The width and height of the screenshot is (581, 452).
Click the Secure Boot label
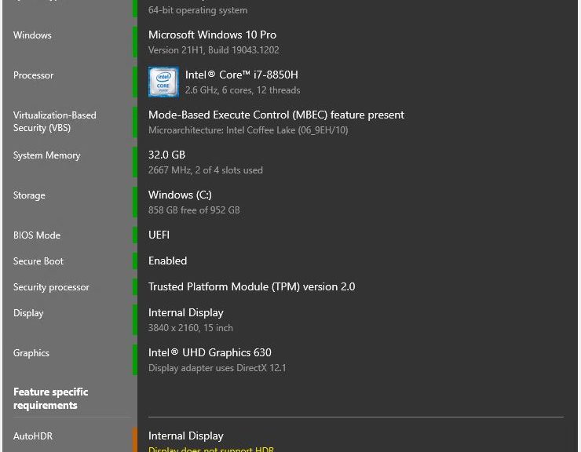click(38, 261)
